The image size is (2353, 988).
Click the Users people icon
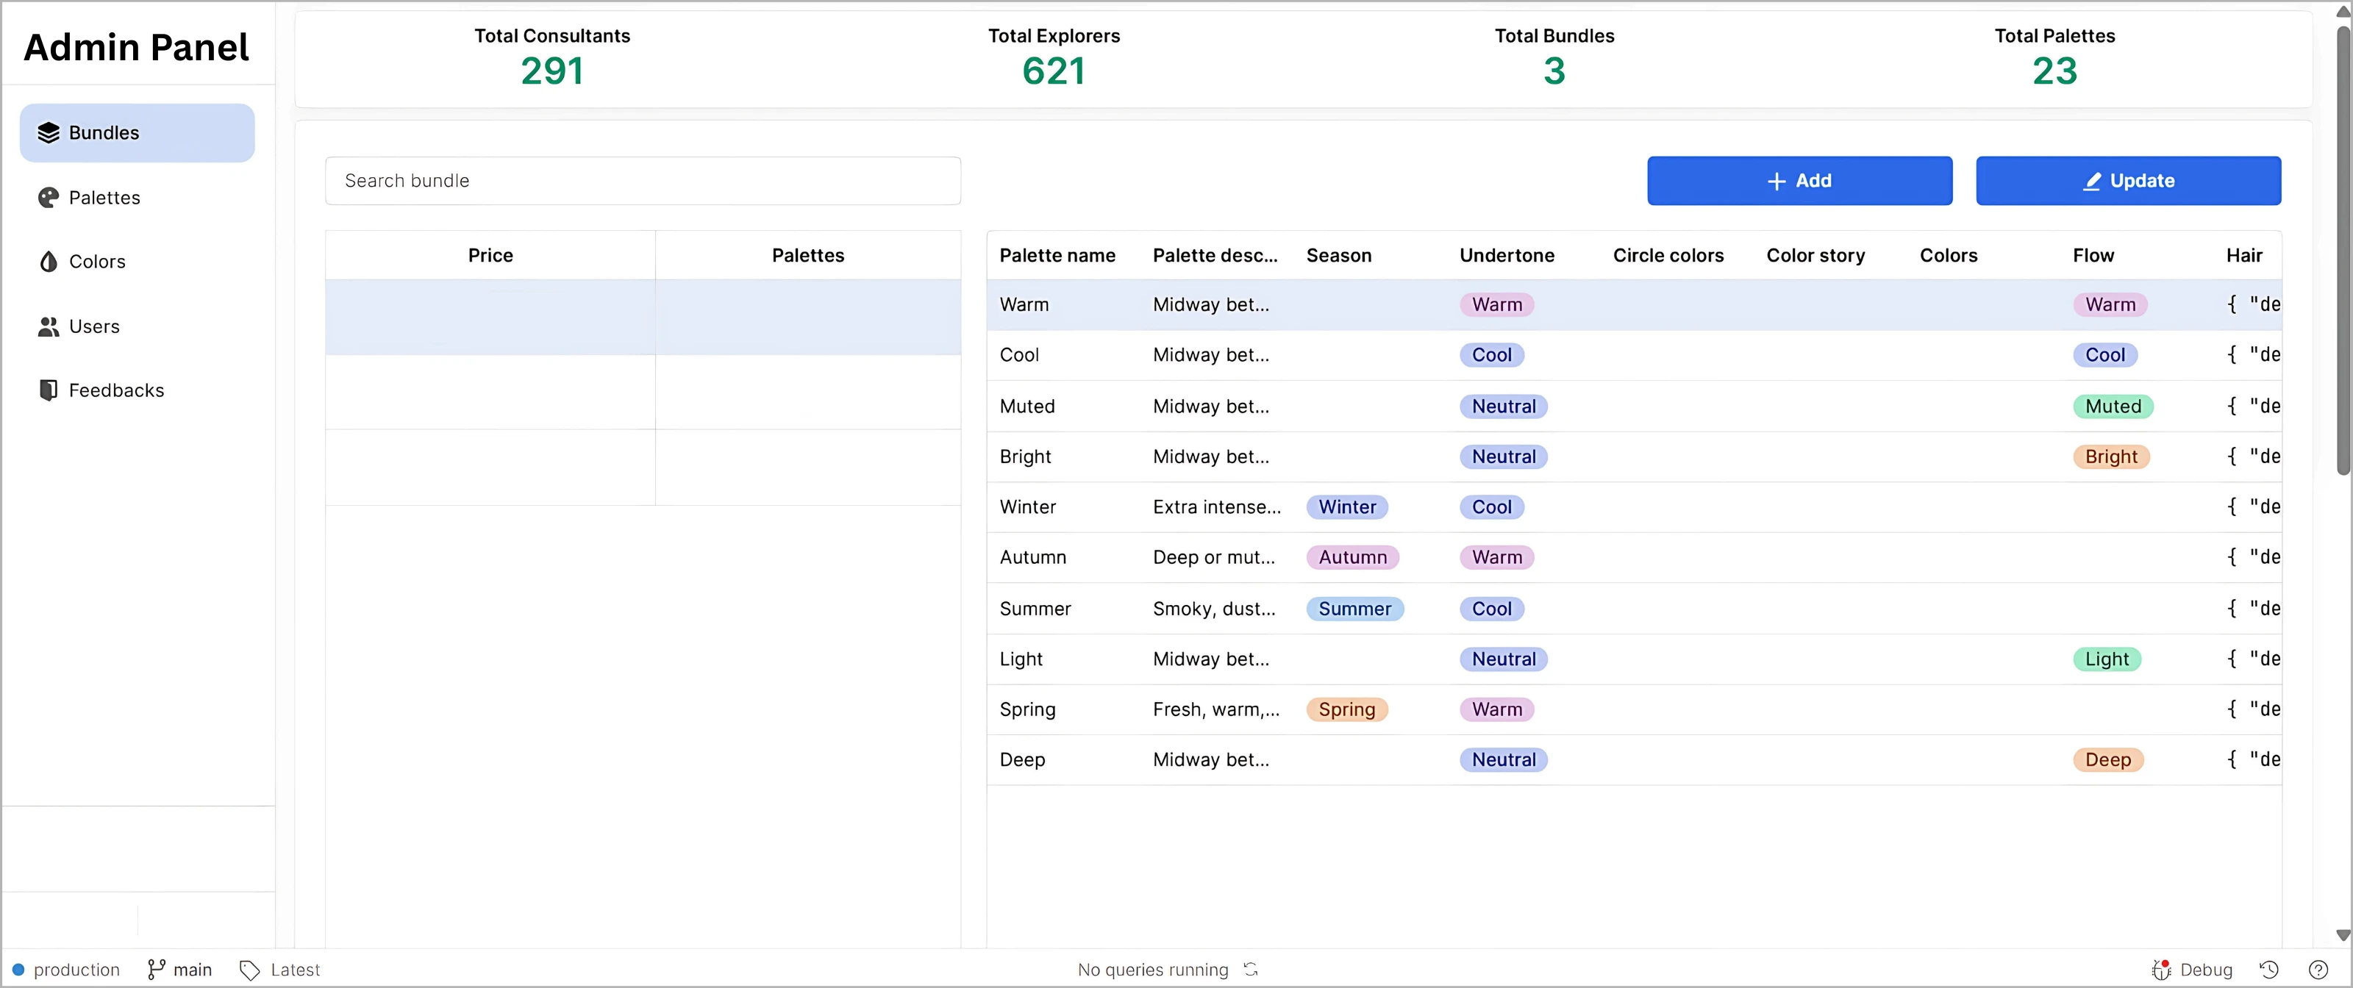(49, 327)
